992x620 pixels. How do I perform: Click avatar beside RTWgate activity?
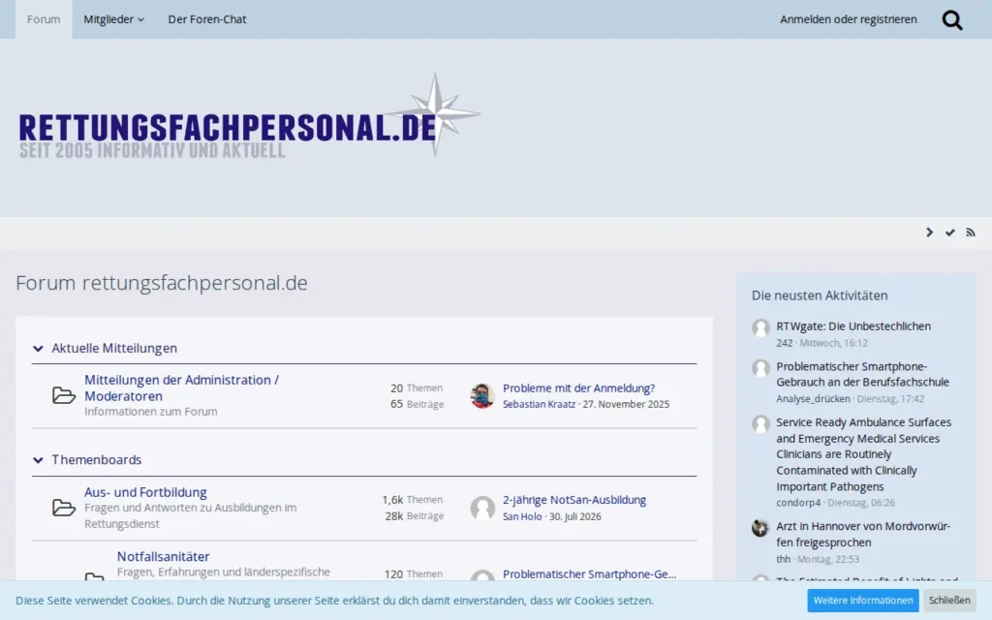(x=760, y=327)
